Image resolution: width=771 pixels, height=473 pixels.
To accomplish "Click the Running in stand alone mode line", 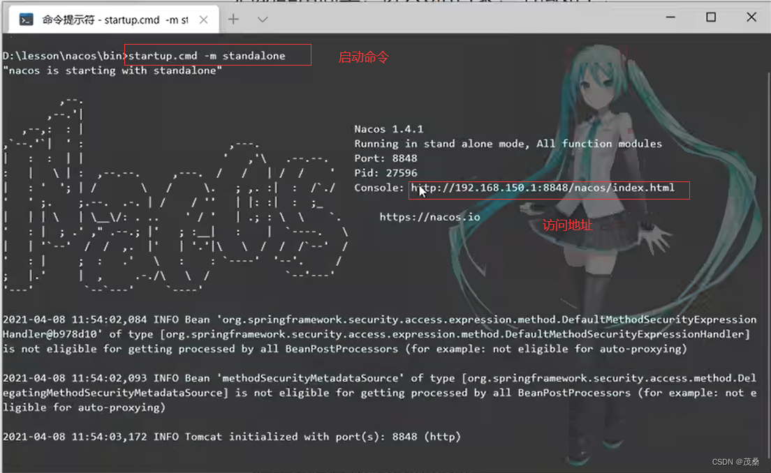I will pyautogui.click(x=508, y=144).
